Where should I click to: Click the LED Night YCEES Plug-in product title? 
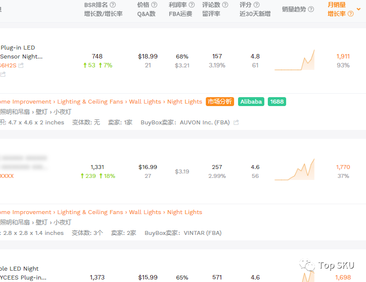tap(23, 273)
